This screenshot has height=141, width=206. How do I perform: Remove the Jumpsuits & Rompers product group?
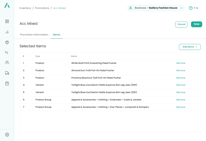click(181, 107)
